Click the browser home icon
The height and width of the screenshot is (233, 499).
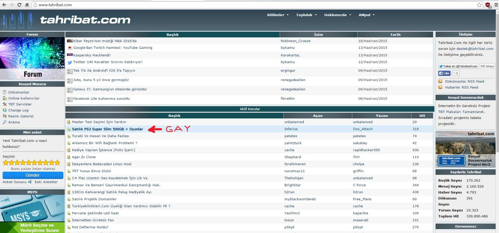point(27,5)
